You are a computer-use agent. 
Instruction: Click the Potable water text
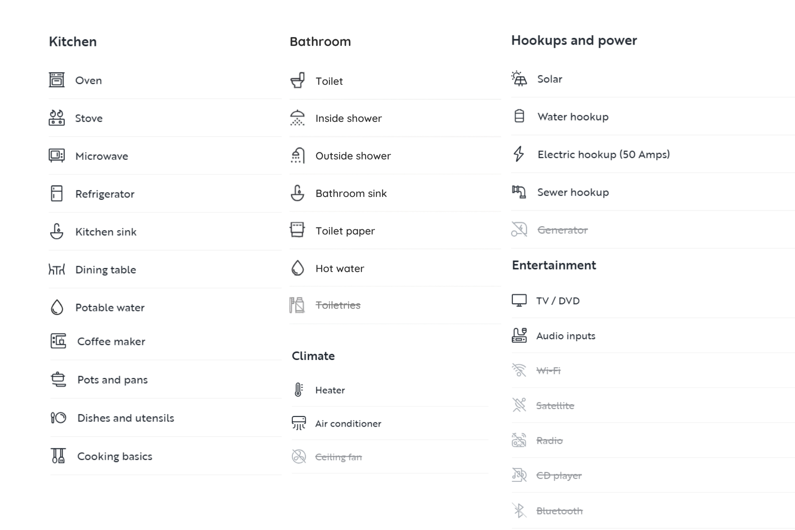click(x=110, y=307)
